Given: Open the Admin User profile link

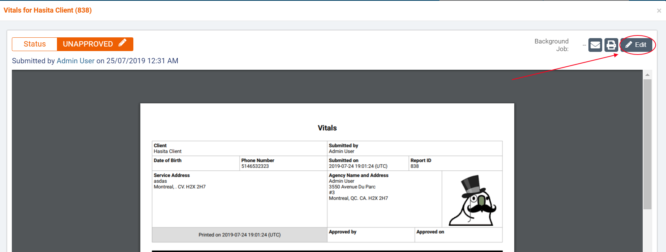Looking at the screenshot, I should [75, 61].
